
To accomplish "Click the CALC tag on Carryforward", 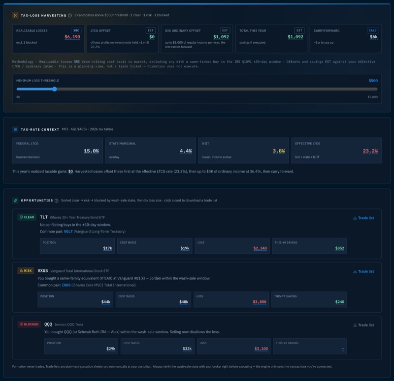I will (x=373, y=30).
